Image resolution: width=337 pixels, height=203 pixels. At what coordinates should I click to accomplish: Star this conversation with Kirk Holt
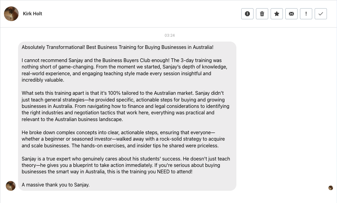pos(277,14)
